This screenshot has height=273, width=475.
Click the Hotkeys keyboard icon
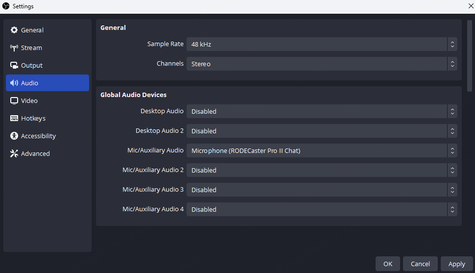pos(14,119)
